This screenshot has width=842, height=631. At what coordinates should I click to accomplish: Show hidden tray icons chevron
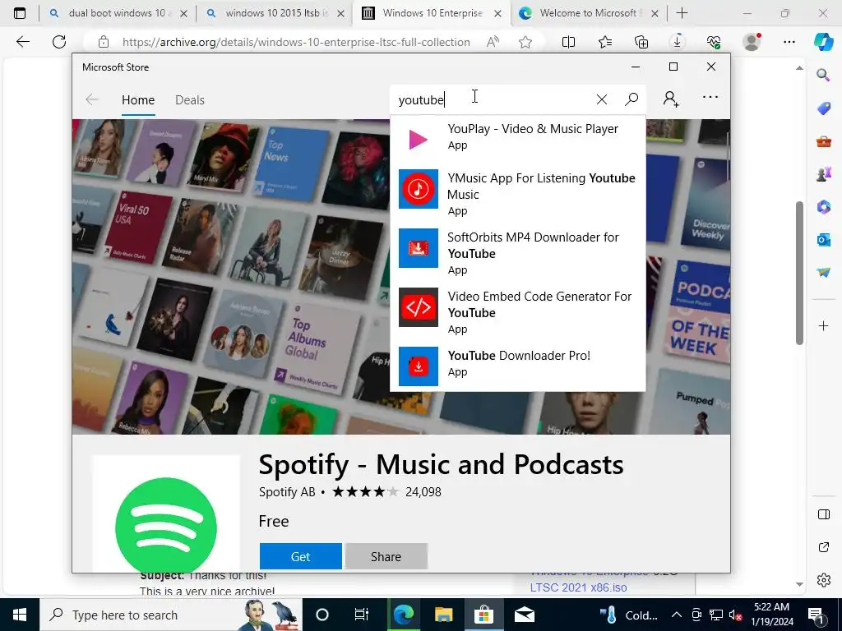[x=677, y=615]
